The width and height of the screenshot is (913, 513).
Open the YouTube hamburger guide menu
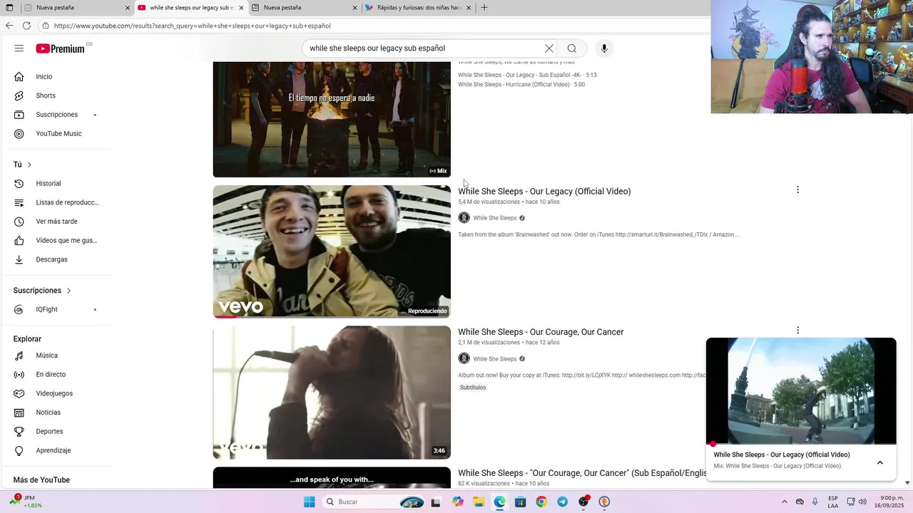coord(19,48)
